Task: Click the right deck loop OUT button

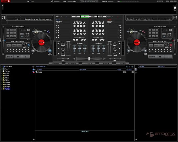Action: [161, 45]
